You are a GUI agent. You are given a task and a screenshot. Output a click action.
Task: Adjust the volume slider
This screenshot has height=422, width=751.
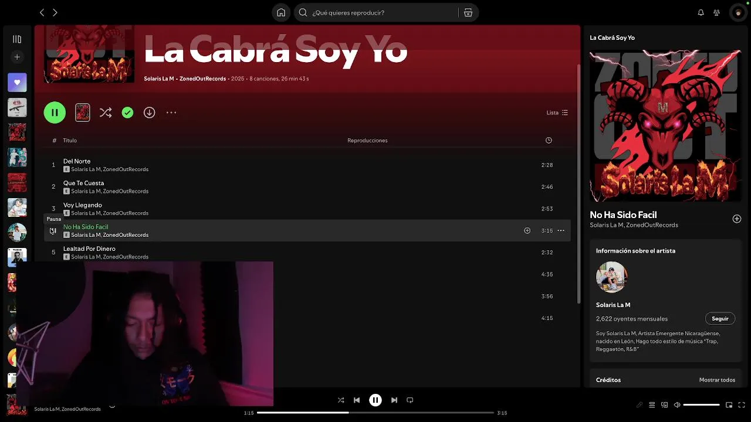click(702, 405)
